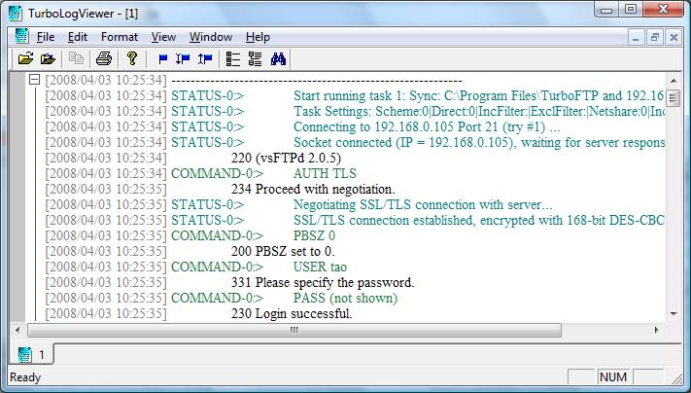
Task: Minimize the TurboLogViewer main window
Action: coord(606,10)
